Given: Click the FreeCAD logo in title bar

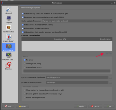Looking at the screenshot, I should [x=2, y=3].
